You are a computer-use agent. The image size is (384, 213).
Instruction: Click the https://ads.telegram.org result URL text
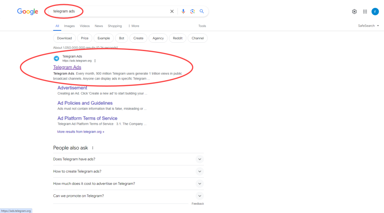[x=77, y=61]
